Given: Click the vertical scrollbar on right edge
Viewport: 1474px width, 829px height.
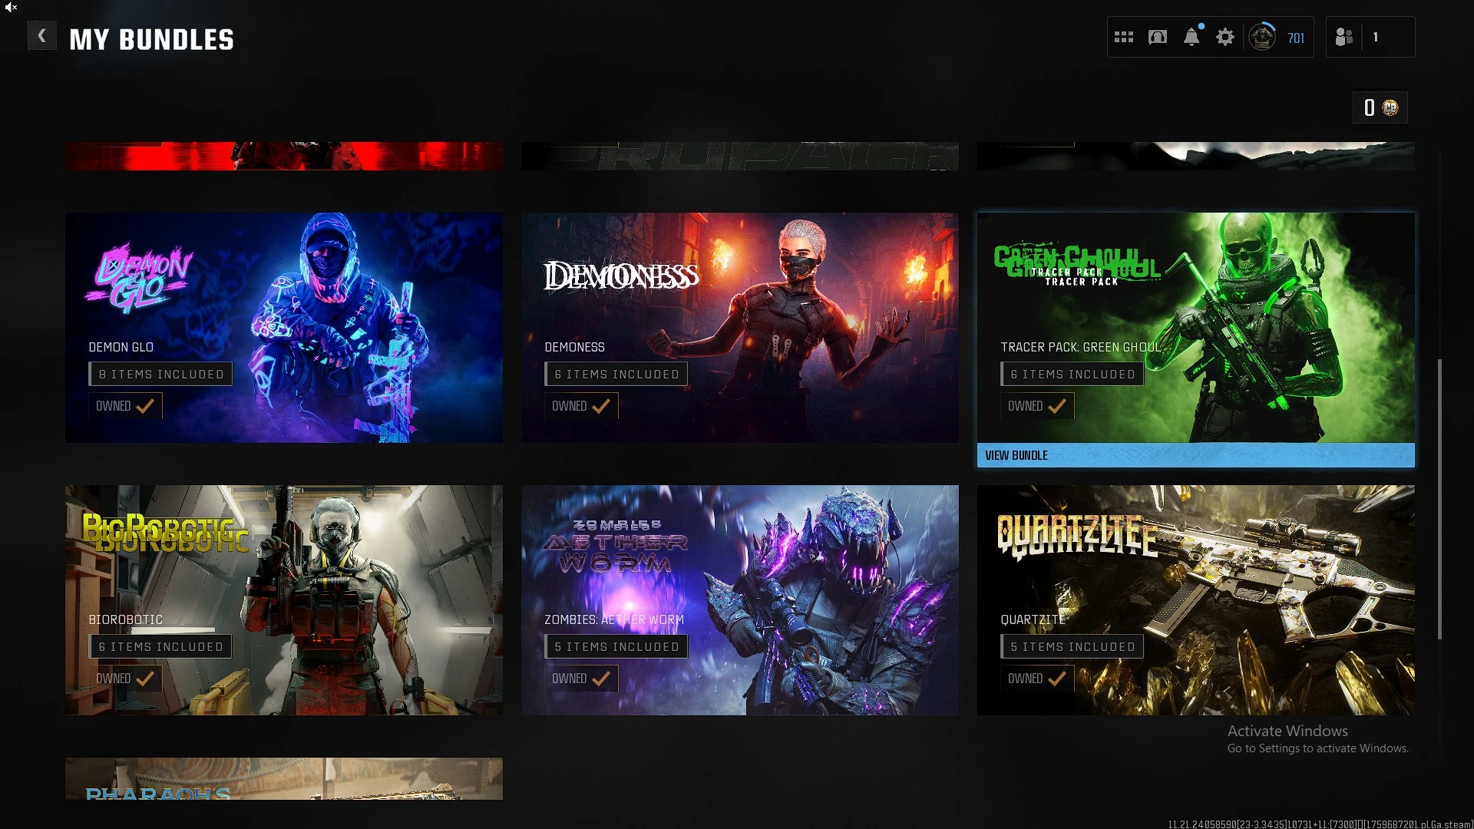Looking at the screenshot, I should (x=1439, y=499).
